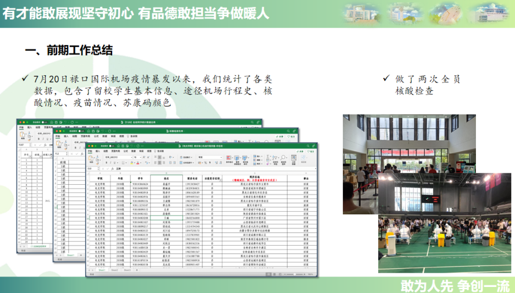The height and width of the screenshot is (293, 515).
Task: Open Conditional Formatting in front Excel window
Action: click(229, 159)
